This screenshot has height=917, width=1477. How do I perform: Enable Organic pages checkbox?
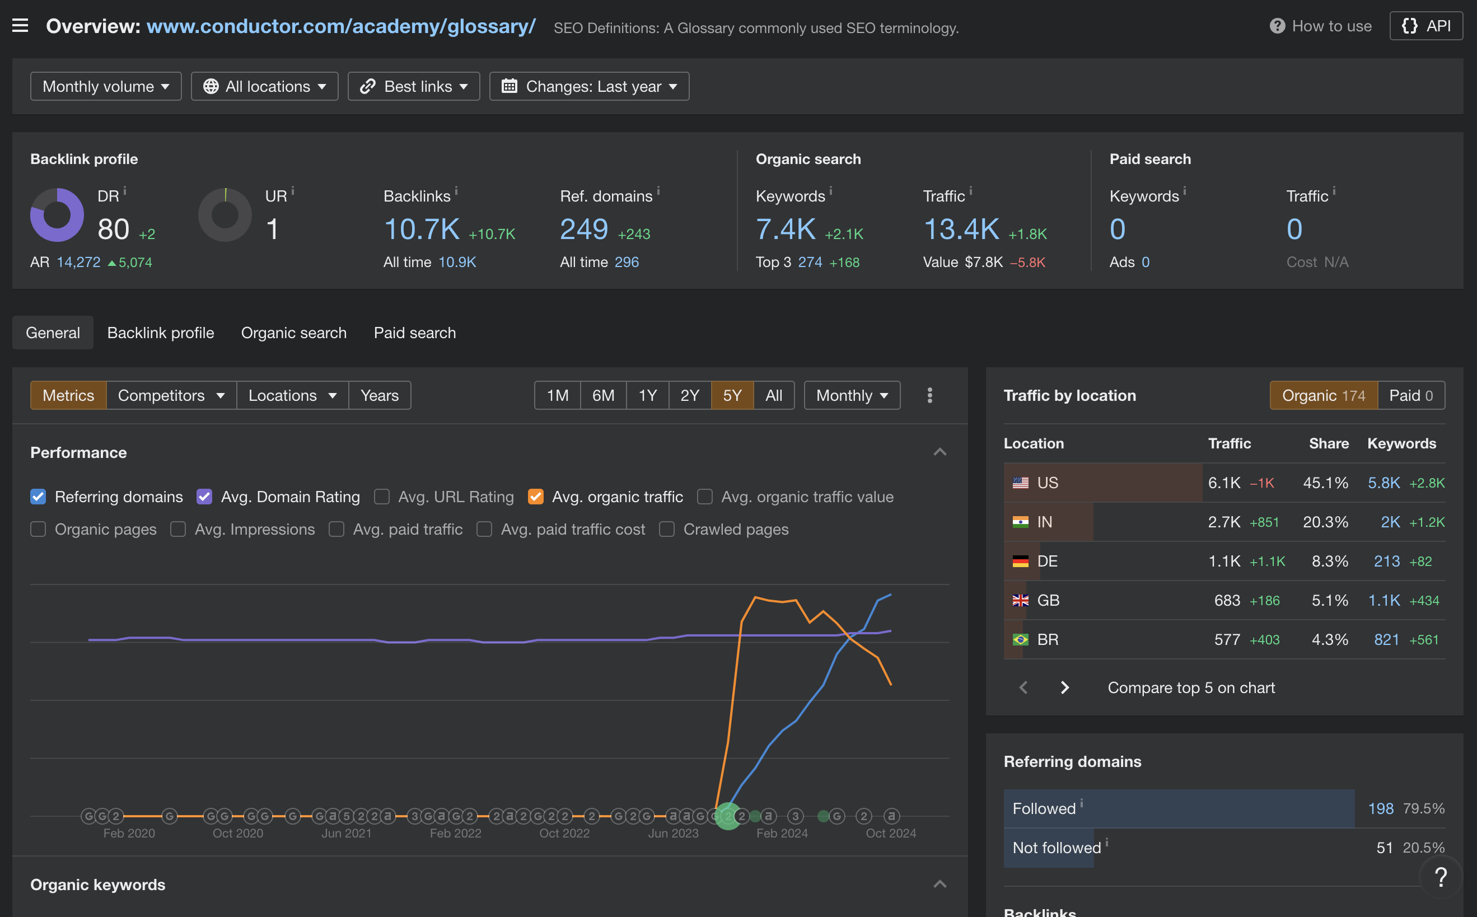38,530
